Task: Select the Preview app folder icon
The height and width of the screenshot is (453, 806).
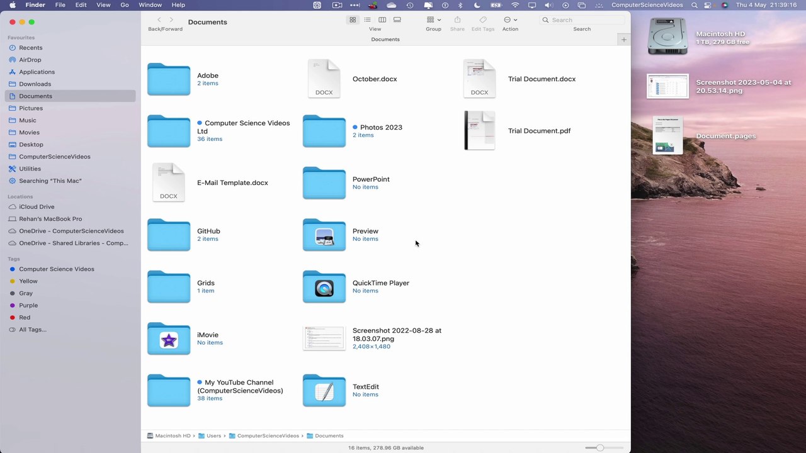Action: pyautogui.click(x=324, y=235)
